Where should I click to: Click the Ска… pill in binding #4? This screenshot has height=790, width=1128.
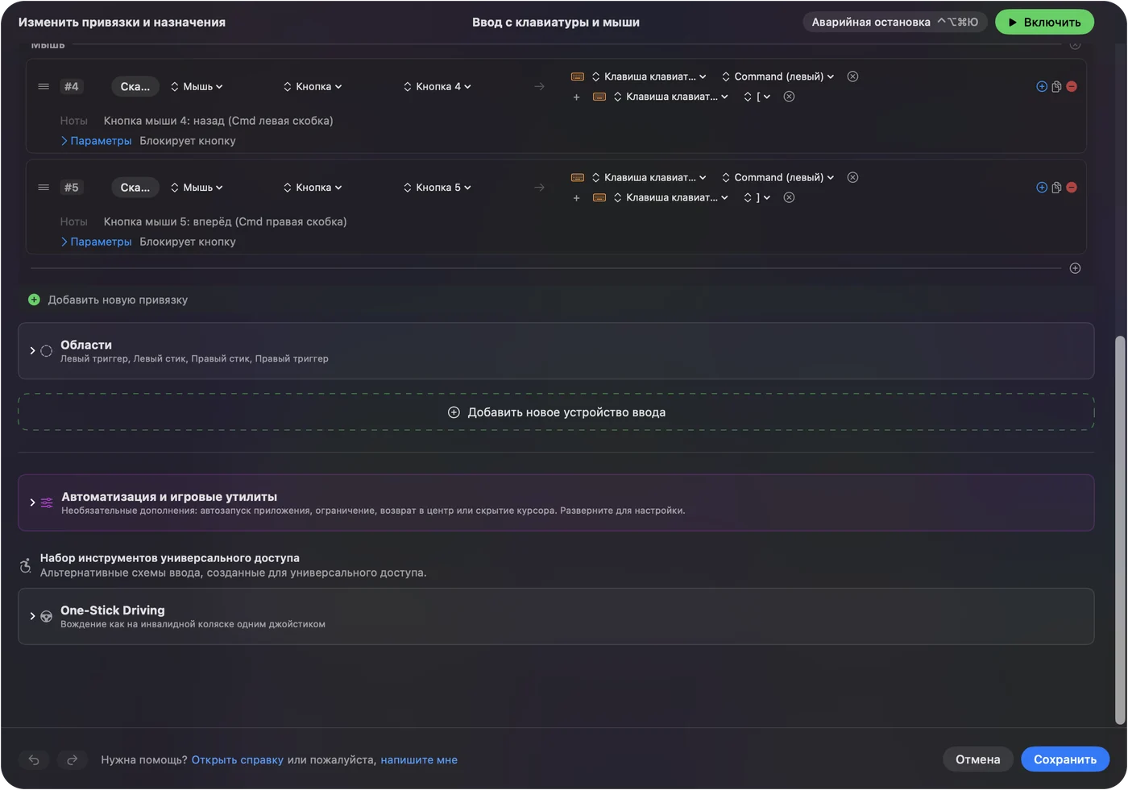[x=135, y=86]
